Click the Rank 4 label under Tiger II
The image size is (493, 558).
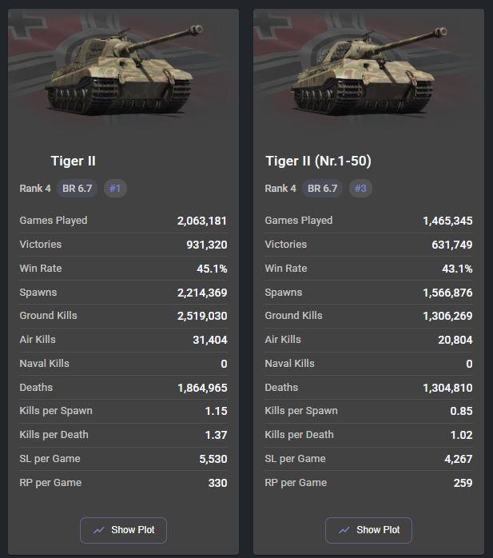tap(34, 189)
